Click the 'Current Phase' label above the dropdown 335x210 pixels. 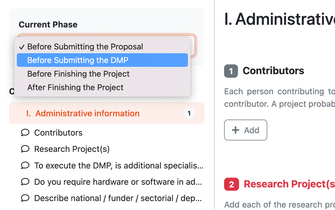pos(48,25)
